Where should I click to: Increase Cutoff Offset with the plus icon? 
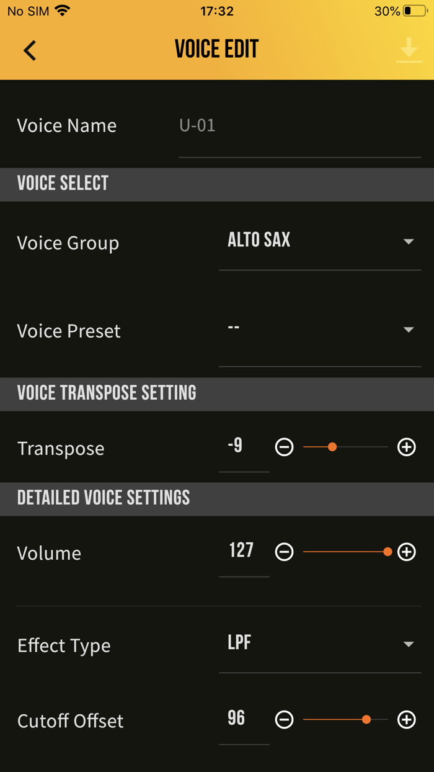coord(407,720)
